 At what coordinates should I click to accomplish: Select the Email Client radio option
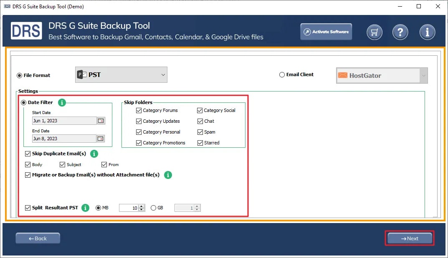pyautogui.click(x=282, y=74)
